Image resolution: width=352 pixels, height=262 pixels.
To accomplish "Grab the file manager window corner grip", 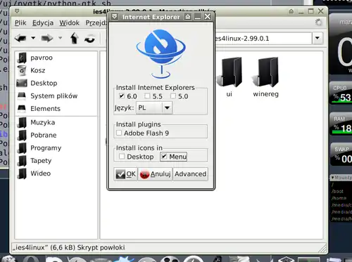I will (322, 248).
